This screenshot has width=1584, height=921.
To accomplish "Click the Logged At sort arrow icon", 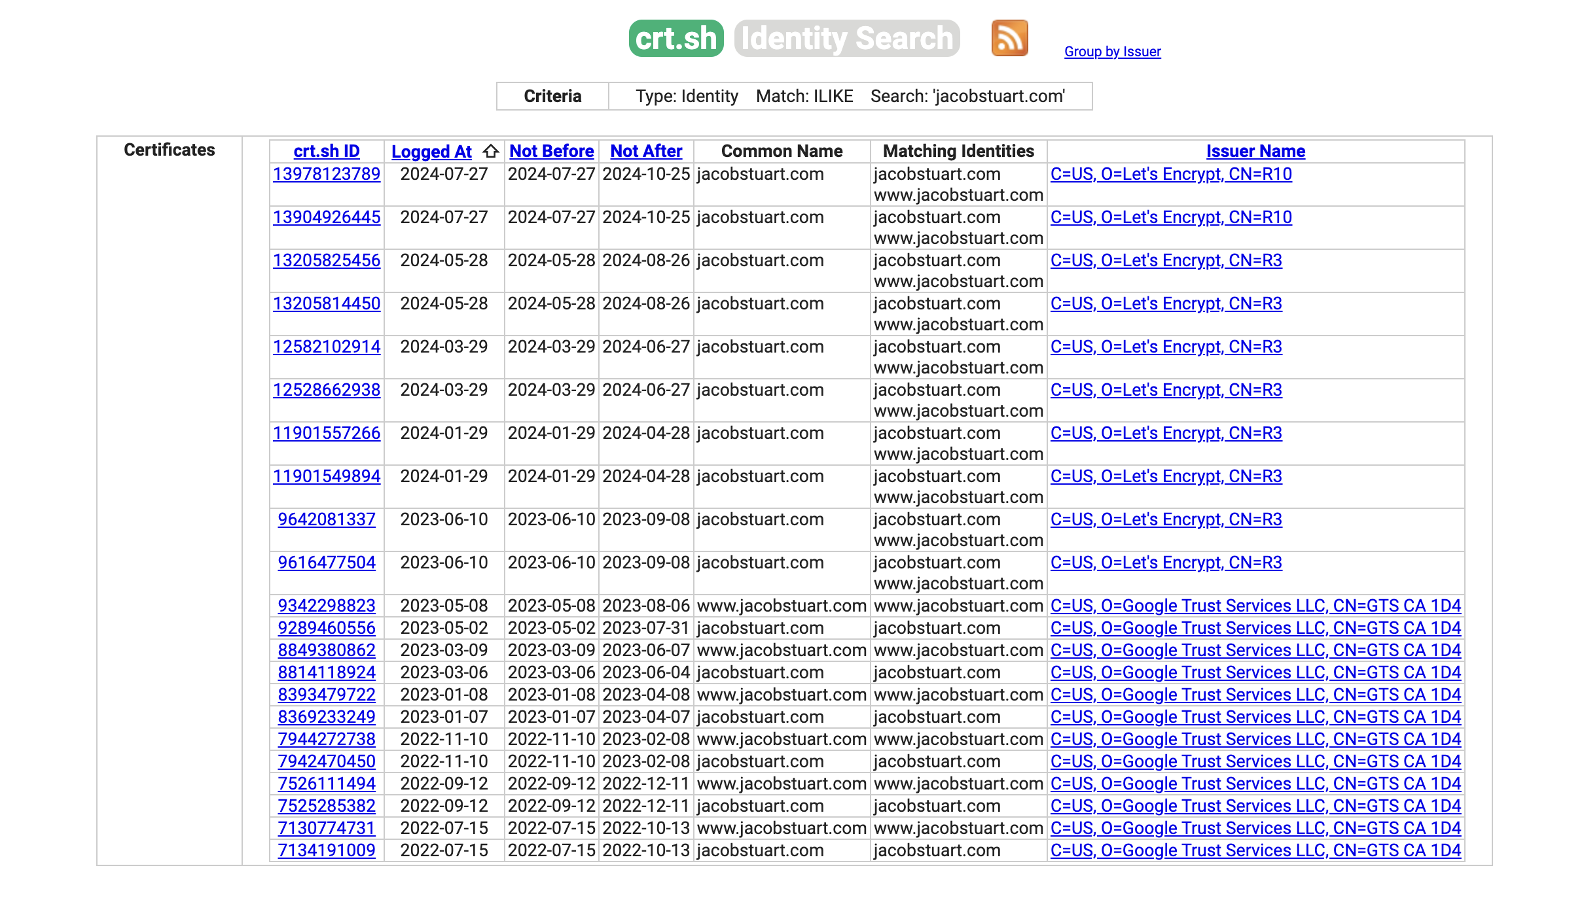I will tap(491, 152).
